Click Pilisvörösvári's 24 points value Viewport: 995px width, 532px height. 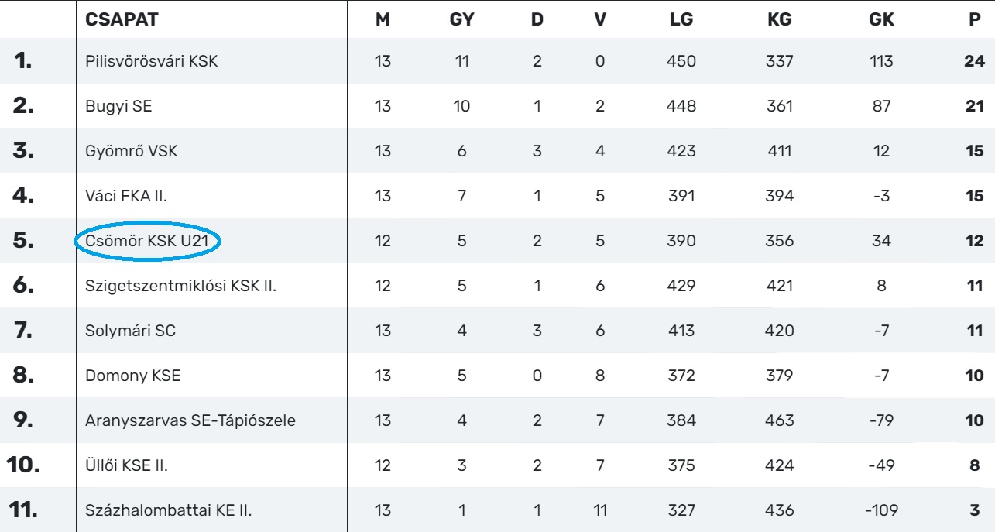(974, 62)
